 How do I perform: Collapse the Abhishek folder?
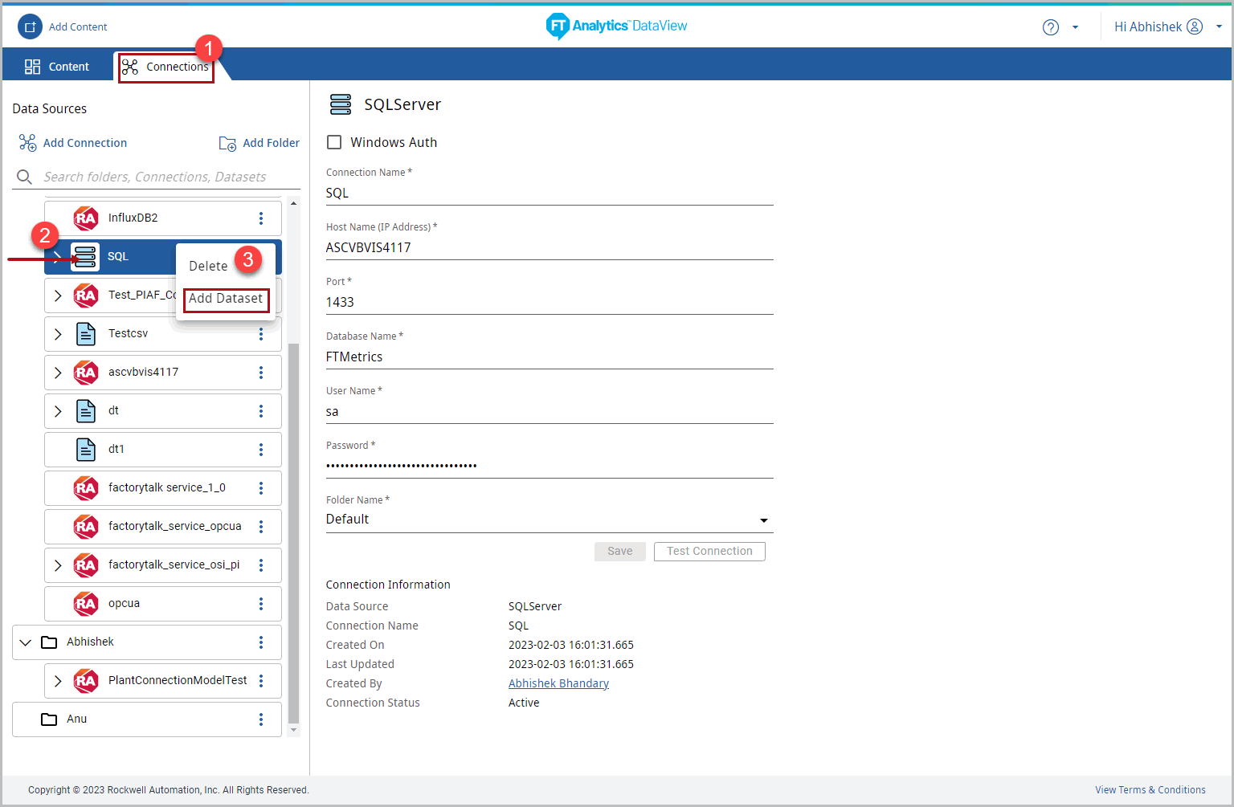coord(26,642)
